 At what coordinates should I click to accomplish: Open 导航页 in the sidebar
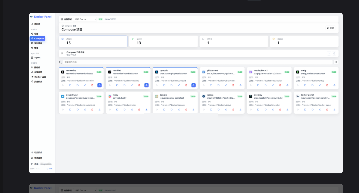(36, 24)
